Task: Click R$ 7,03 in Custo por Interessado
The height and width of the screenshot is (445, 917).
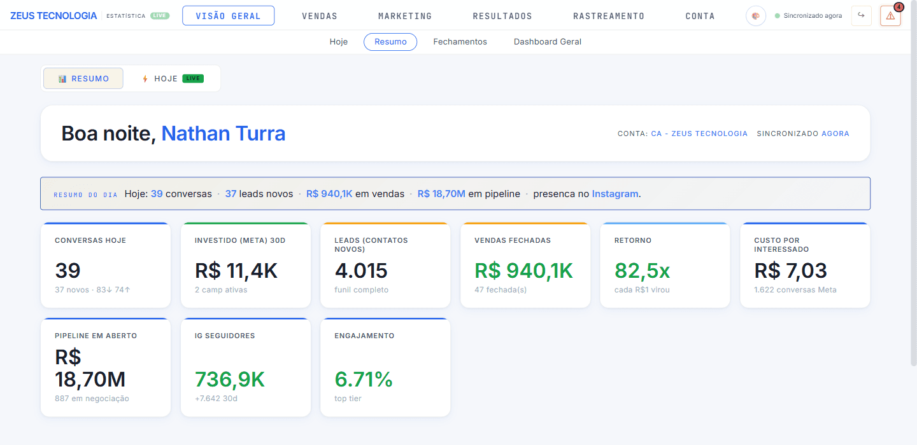Action: point(791,271)
